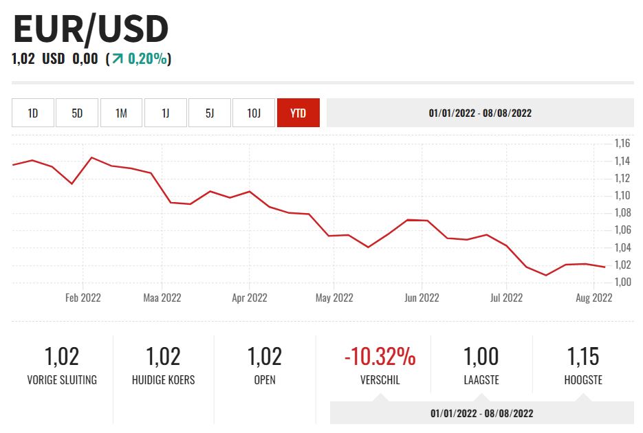Click the 0,20% change percentage
Image resolution: width=643 pixels, height=433 pixels.
click(x=147, y=59)
